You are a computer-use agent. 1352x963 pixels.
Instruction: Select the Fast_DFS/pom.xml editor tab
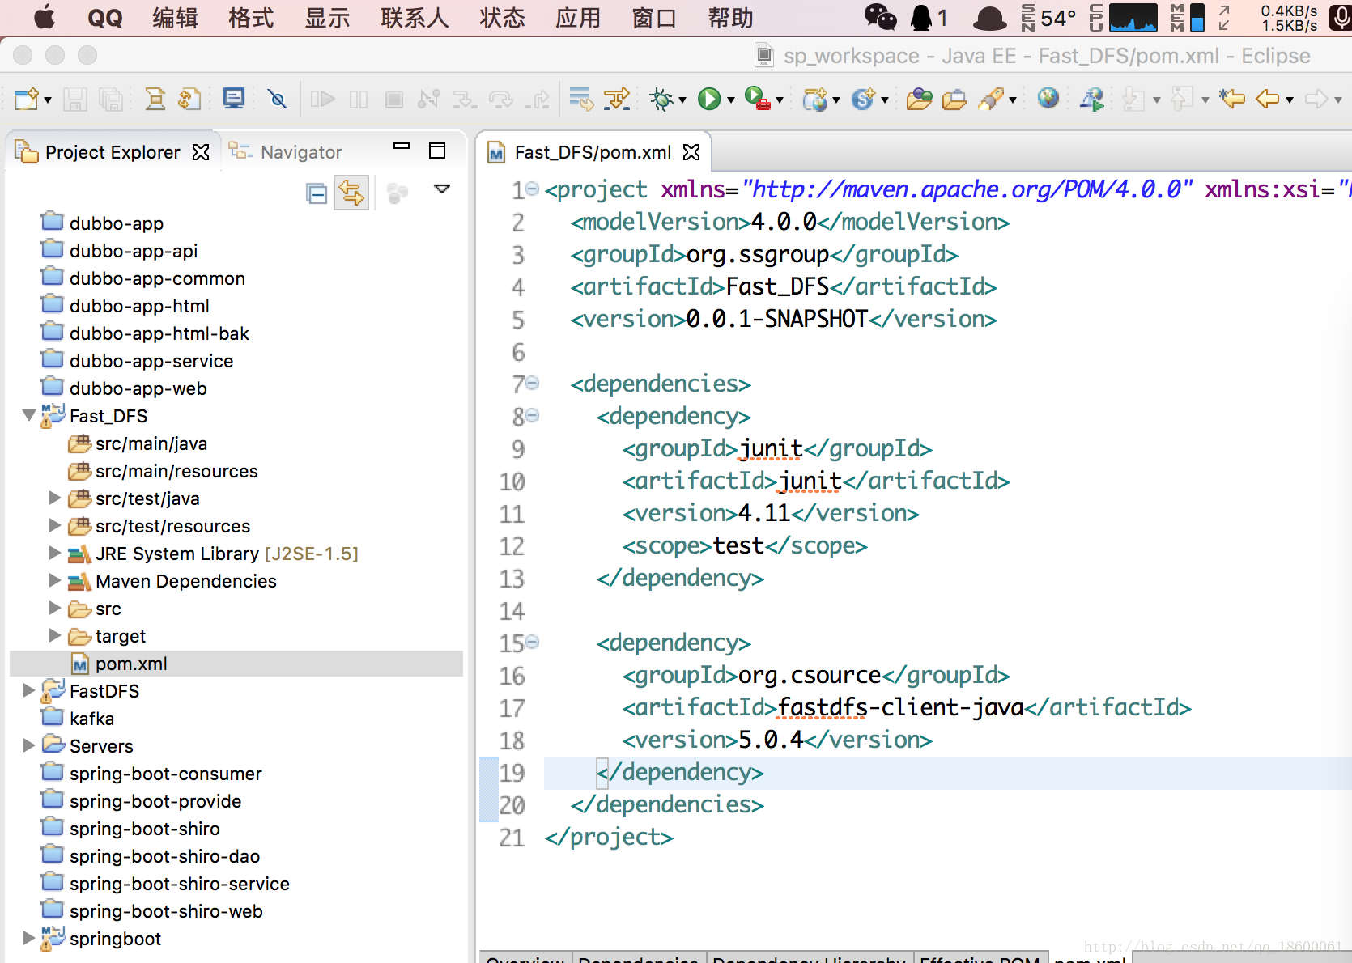pyautogui.click(x=593, y=152)
